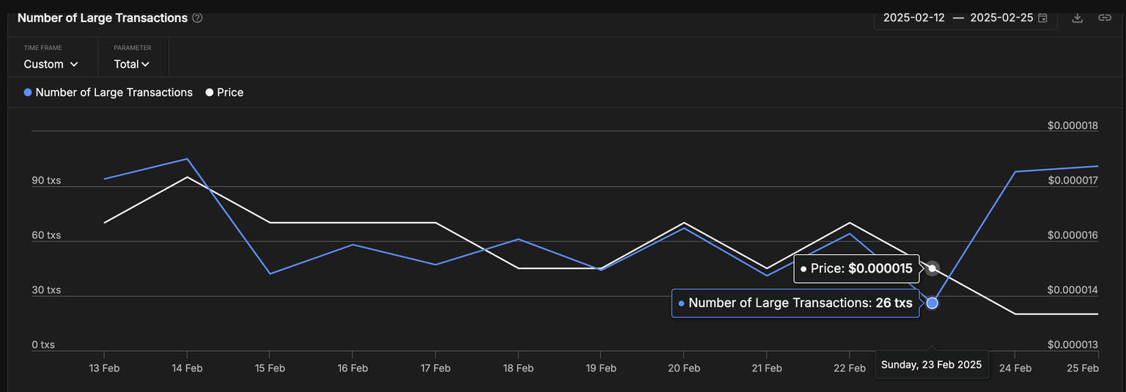Click the Price $0.000015 tooltip
Screen dimensions: 1126x392
point(857,269)
